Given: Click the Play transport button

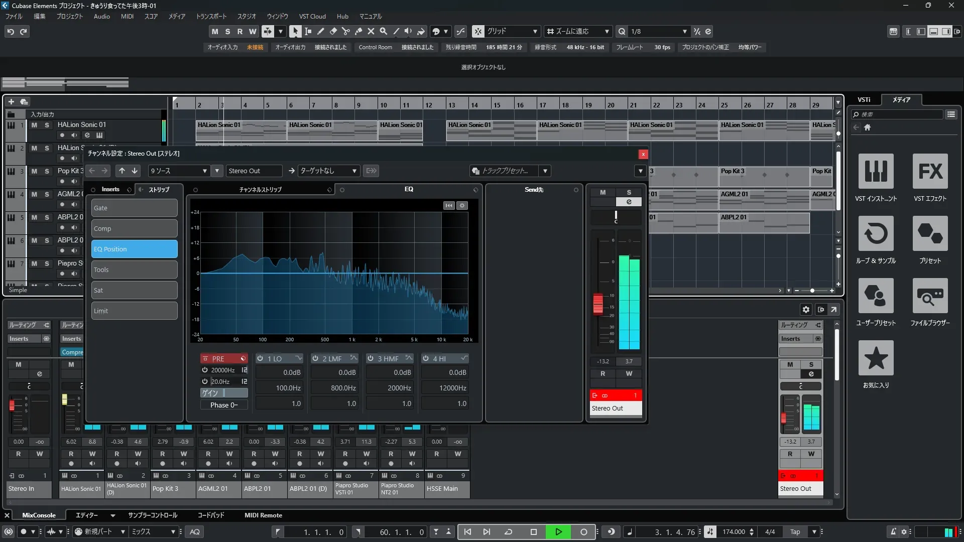Looking at the screenshot, I should (558, 532).
